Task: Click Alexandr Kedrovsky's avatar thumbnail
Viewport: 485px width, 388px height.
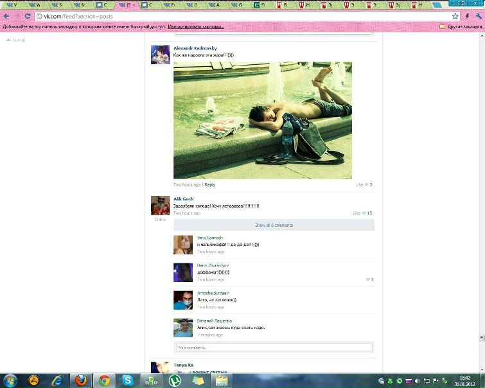Action: point(160,55)
